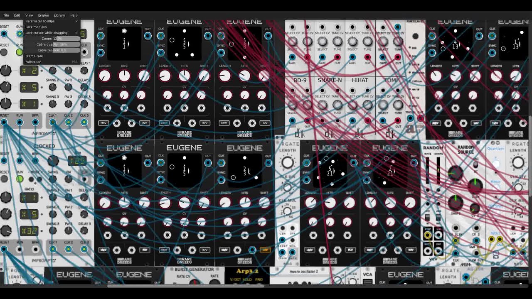This screenshot has width=532, height=299.
Task: Toggle lit orange INV on third bottom-row Eugene
Action: (x=265, y=250)
